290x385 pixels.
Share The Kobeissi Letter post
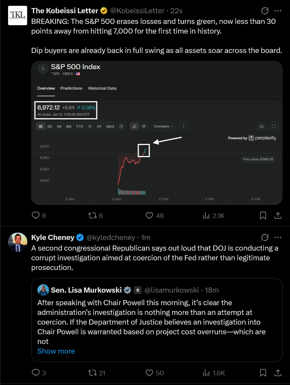278,215
